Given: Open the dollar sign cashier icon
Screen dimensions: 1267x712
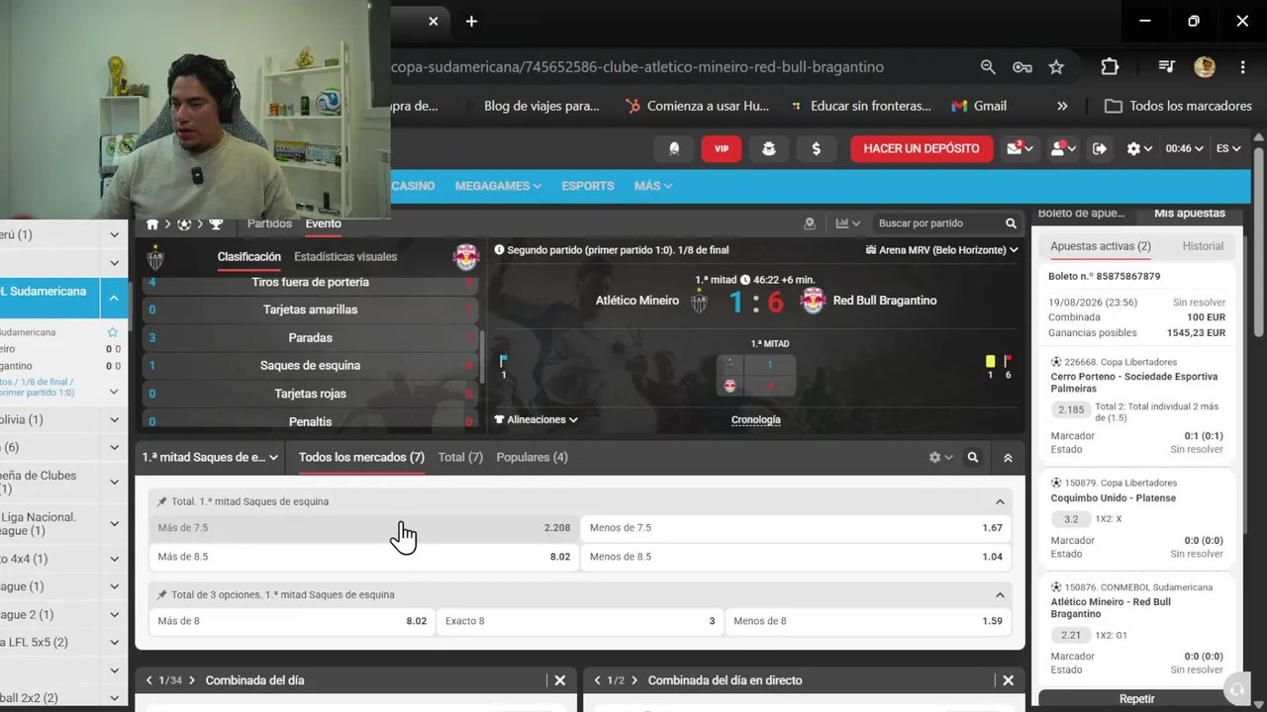Looking at the screenshot, I should 816,148.
